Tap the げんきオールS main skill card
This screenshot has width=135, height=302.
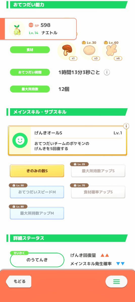[68, 140]
